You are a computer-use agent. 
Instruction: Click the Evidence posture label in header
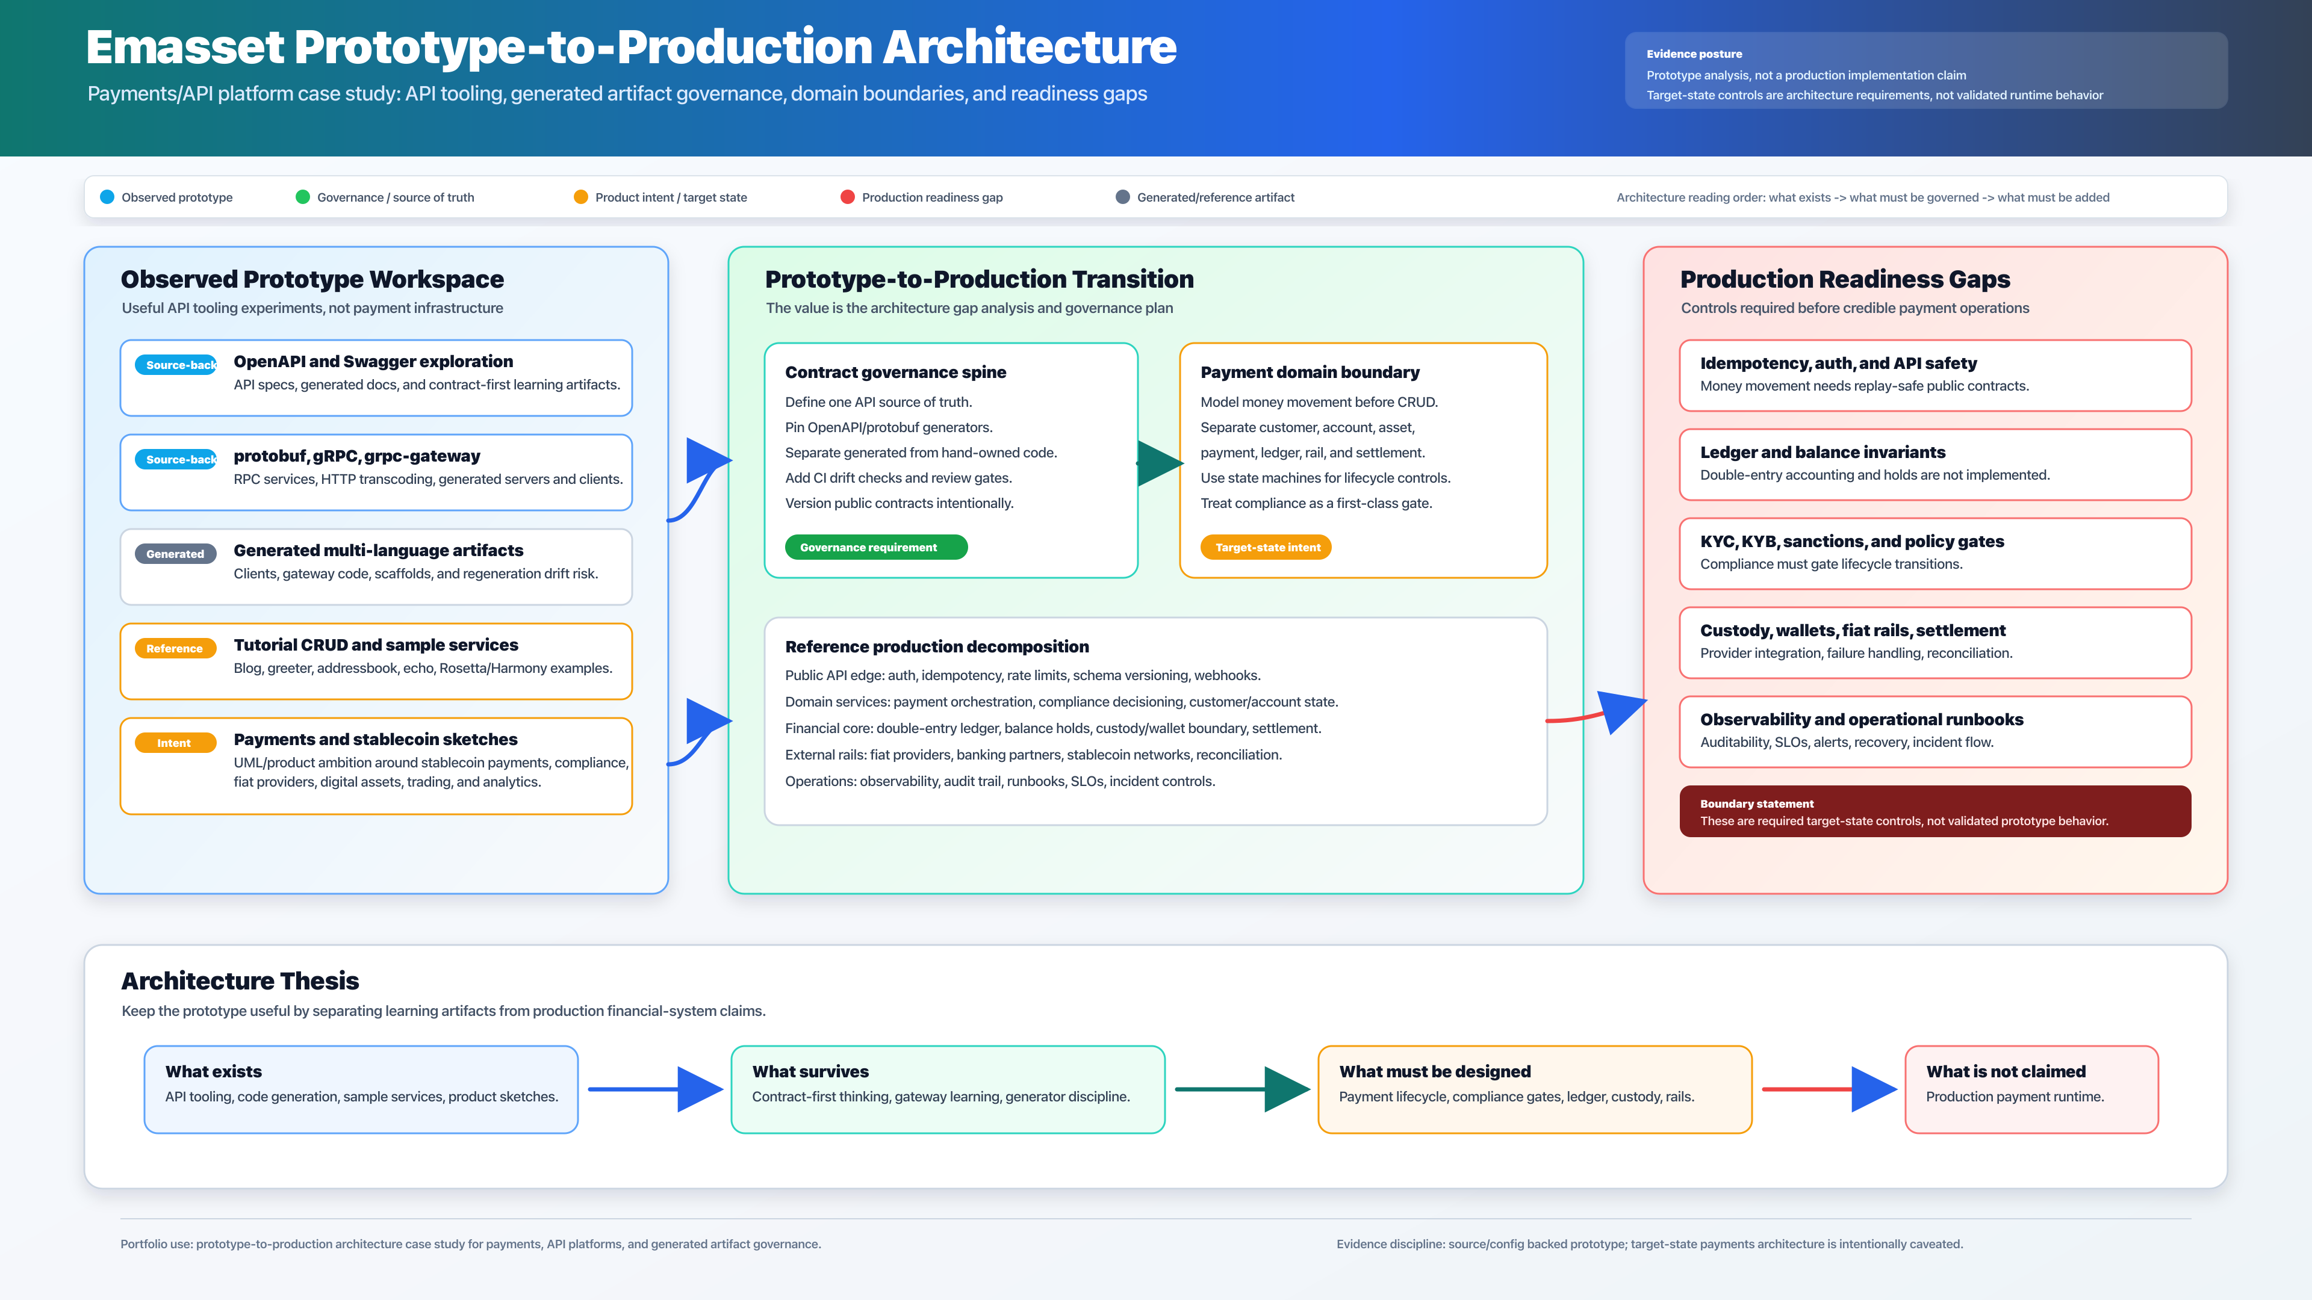pyautogui.click(x=1694, y=54)
